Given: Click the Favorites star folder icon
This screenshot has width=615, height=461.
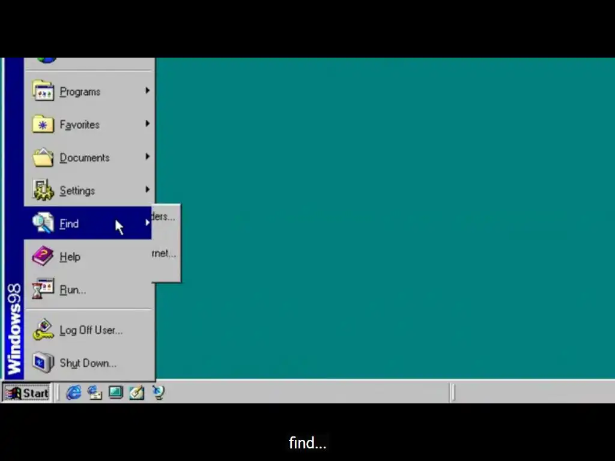Looking at the screenshot, I should click(43, 124).
